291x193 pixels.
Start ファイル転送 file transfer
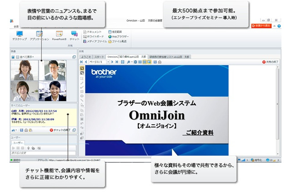point(117,41)
